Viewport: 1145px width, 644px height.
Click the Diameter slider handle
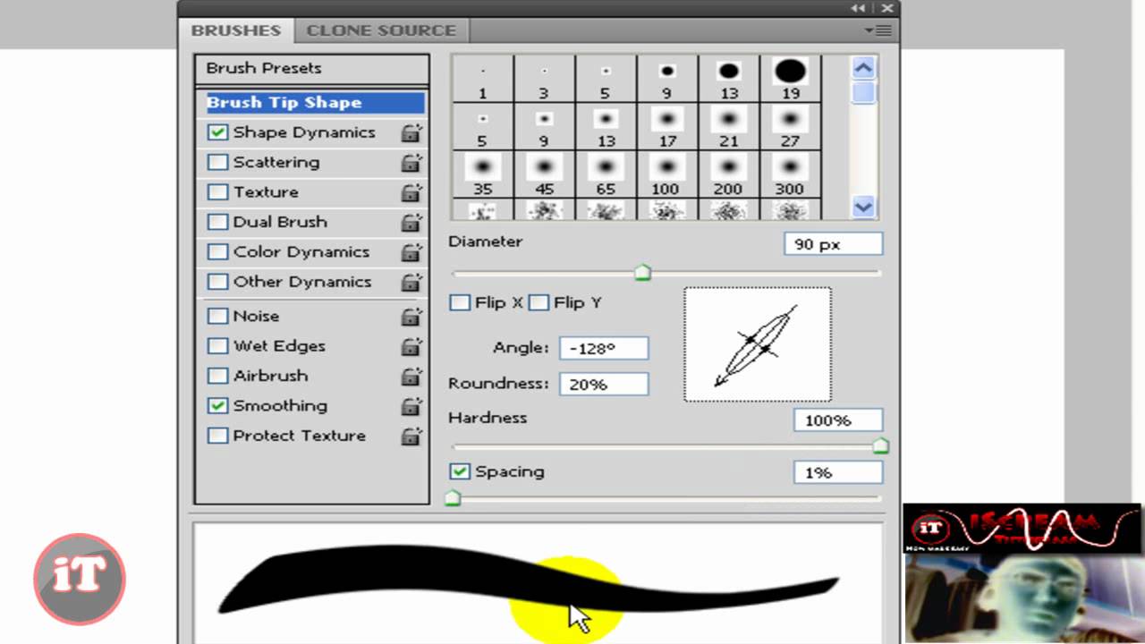click(642, 273)
